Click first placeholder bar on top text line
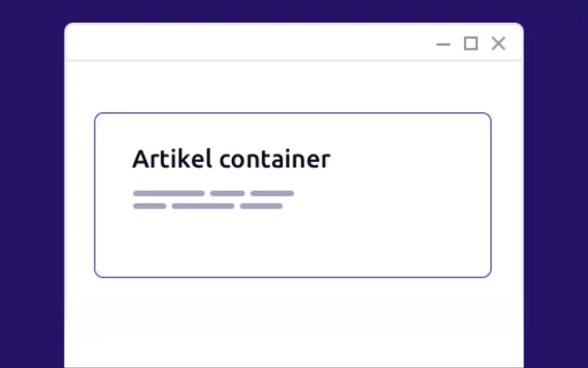This screenshot has height=368, width=588. point(168,194)
